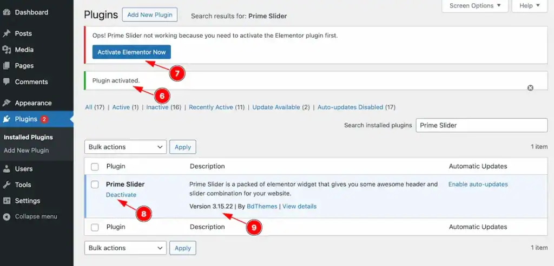
Task: Dismiss the Plugin activated notice
Action: (530, 88)
